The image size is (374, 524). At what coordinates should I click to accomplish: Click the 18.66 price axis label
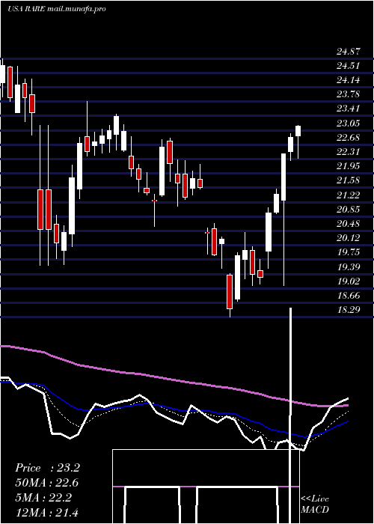point(349,296)
